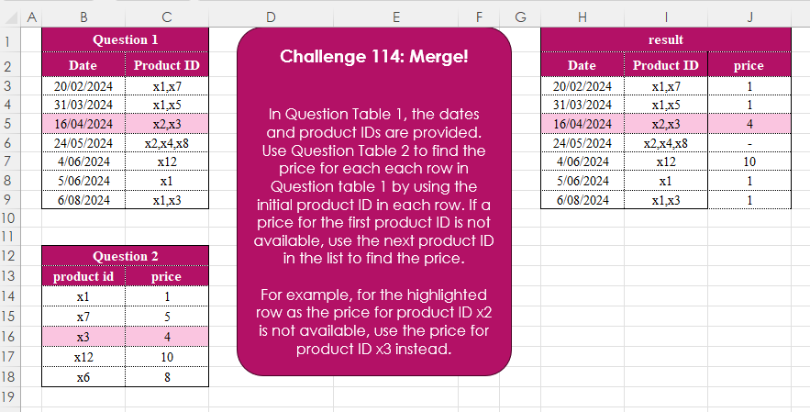Select "x2,x4,x8" in the Question 1 table
This screenshot has height=412, width=810.
[x=166, y=143]
